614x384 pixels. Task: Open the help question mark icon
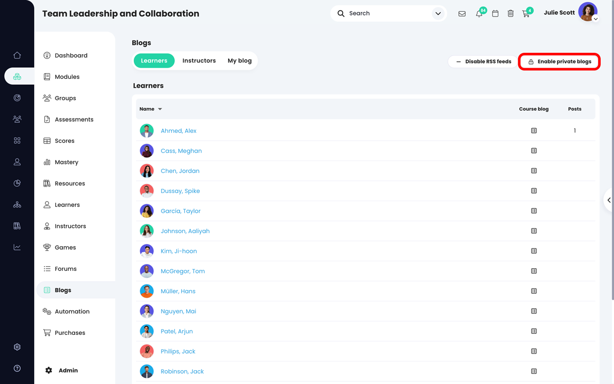click(17, 369)
